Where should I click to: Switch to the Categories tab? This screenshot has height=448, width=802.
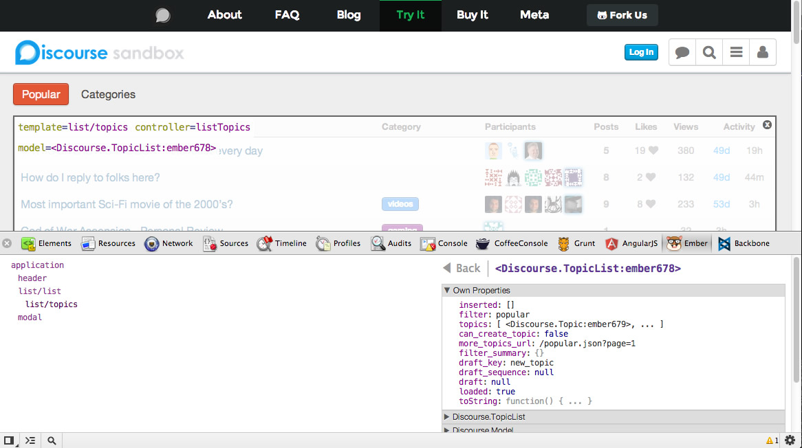[108, 95]
